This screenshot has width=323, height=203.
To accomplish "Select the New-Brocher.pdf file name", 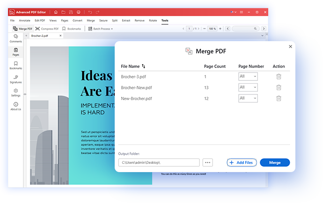I will click(x=136, y=98).
